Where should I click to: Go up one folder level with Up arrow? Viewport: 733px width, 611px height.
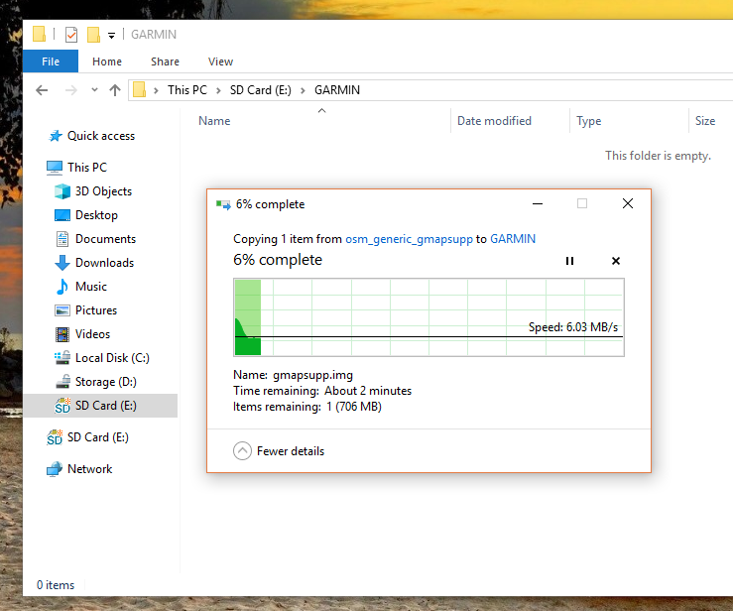point(115,89)
